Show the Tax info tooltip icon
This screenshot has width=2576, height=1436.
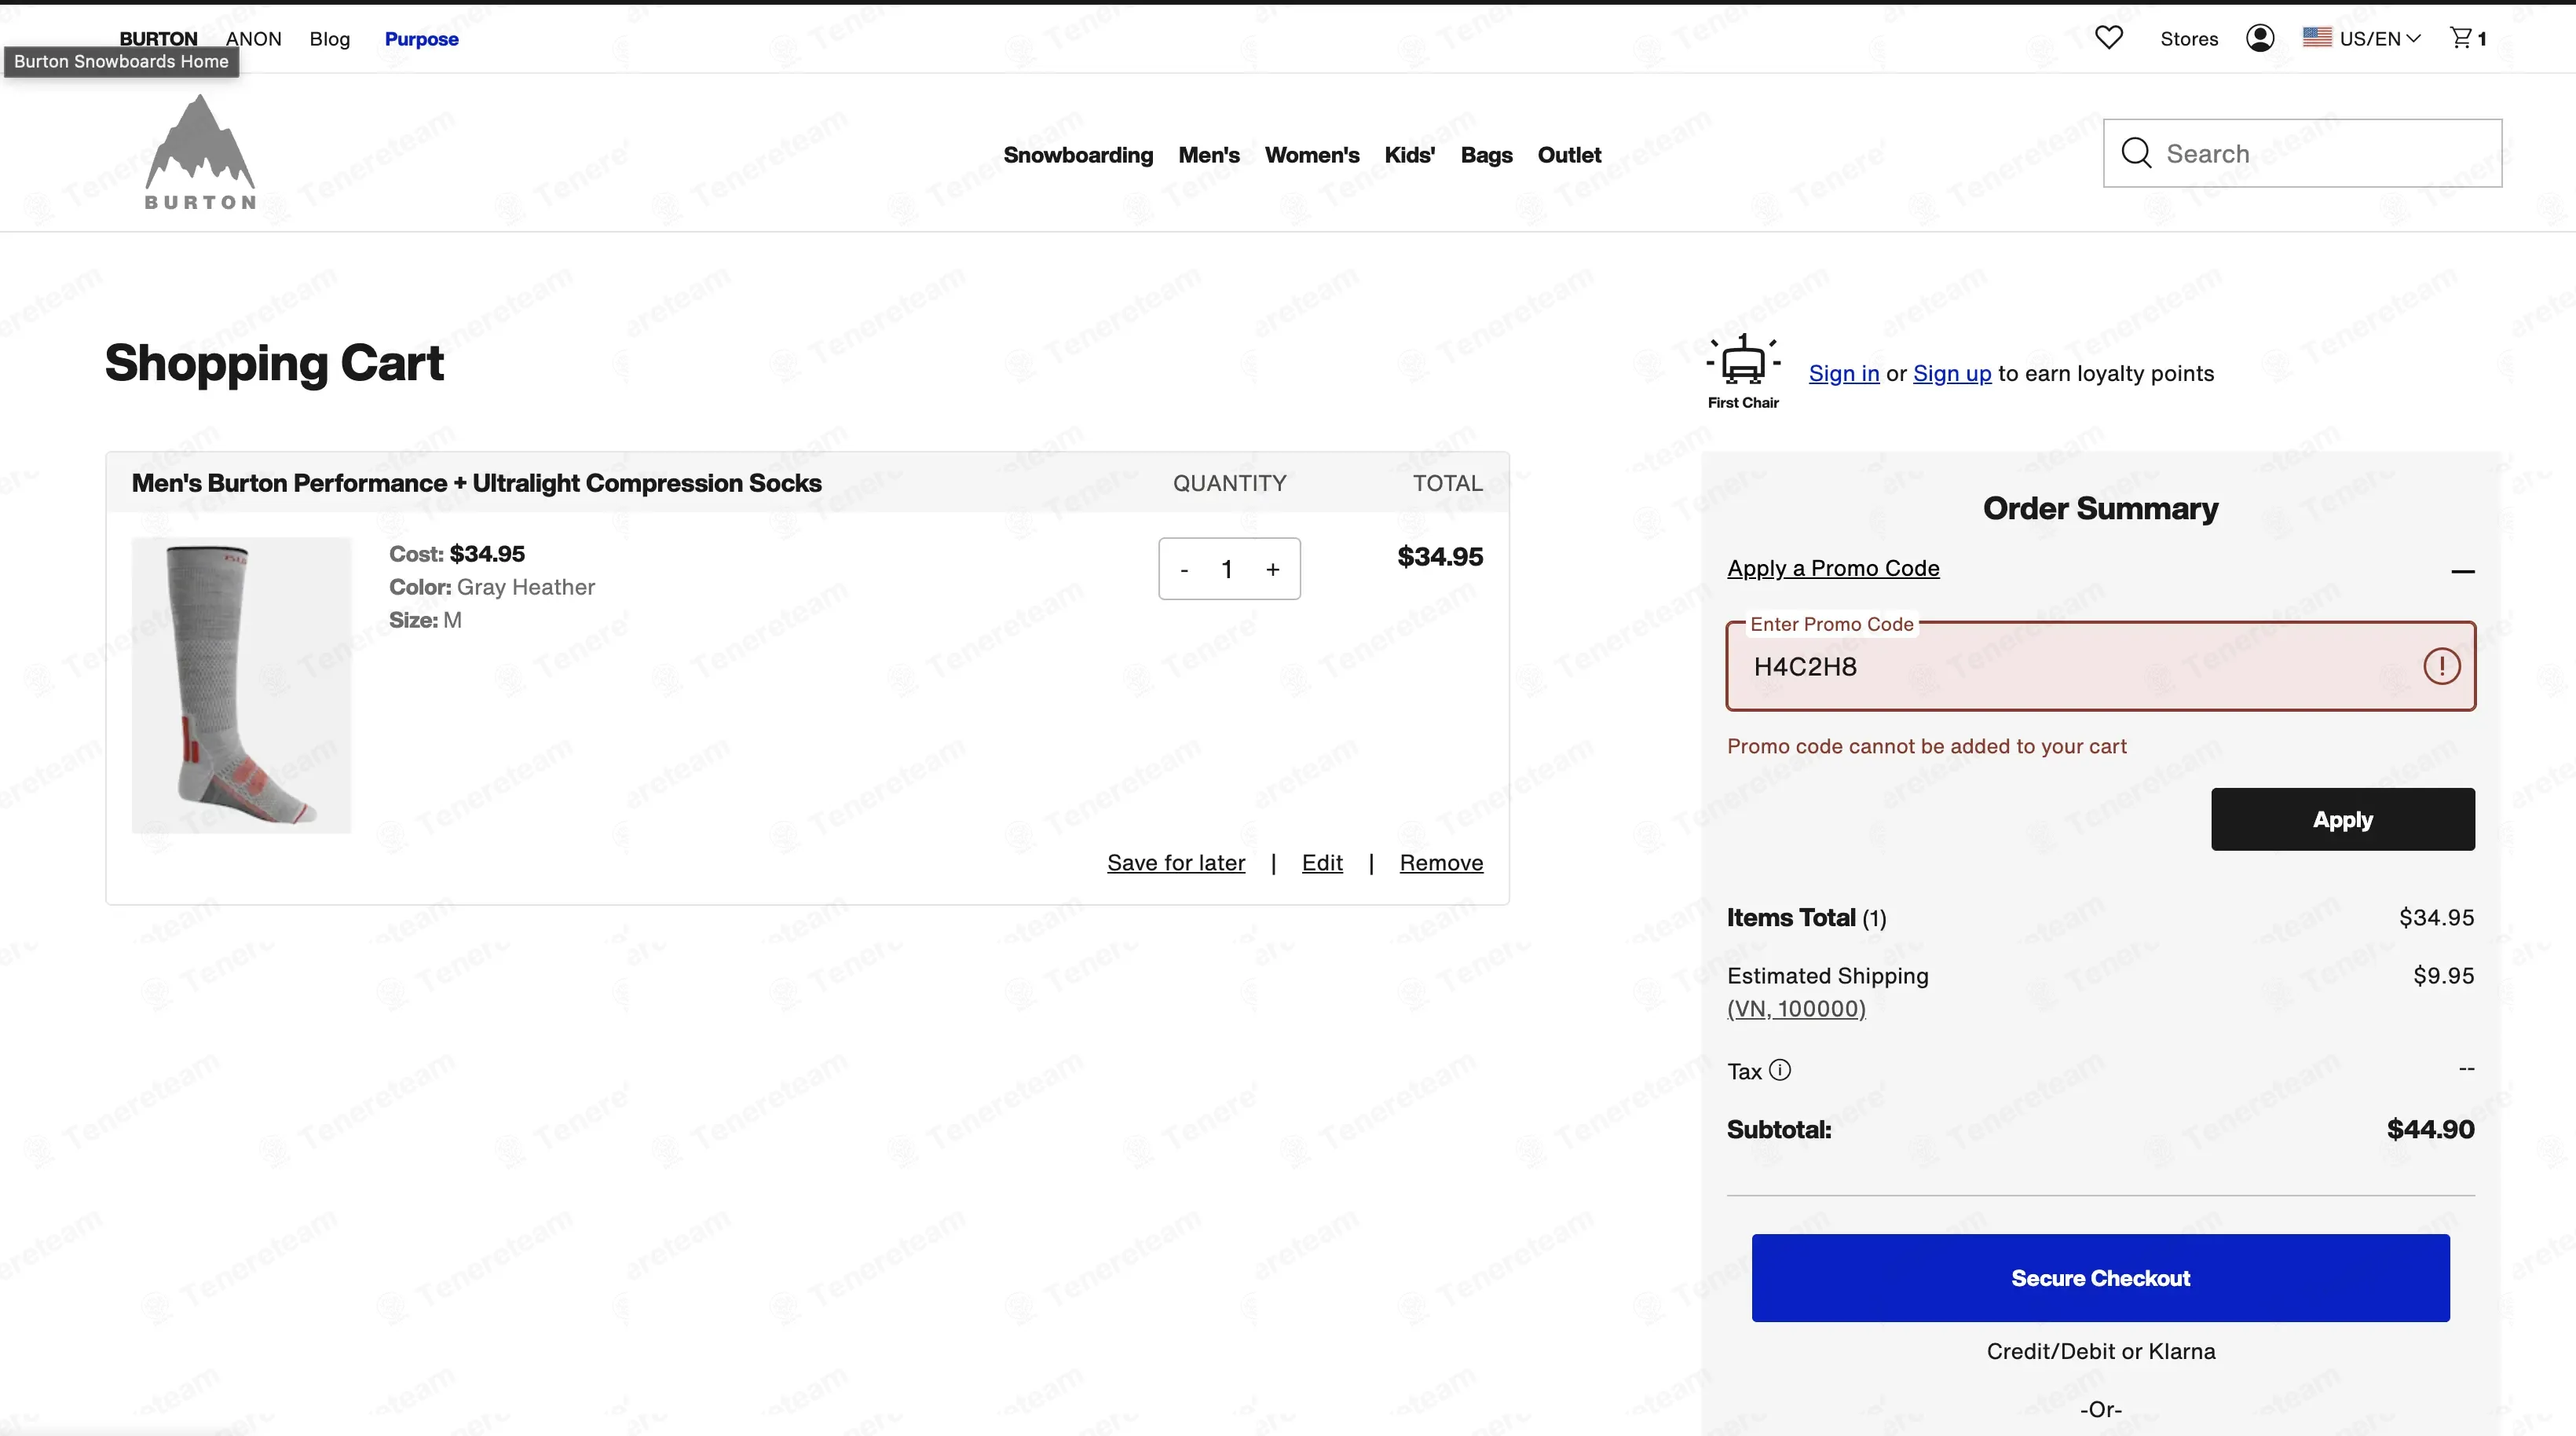[1780, 1070]
